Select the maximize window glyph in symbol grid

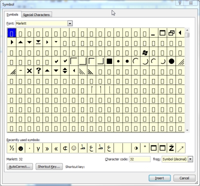coord(162,33)
